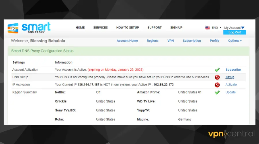Click the Magine: label
259x144 pixels.
(x=143, y=119)
